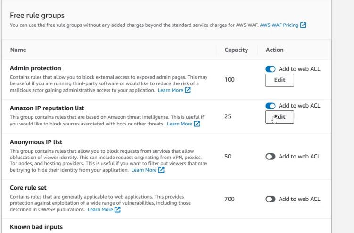
Task: Disable Admin protection Add to web ACL toggle
Action: coord(271,69)
